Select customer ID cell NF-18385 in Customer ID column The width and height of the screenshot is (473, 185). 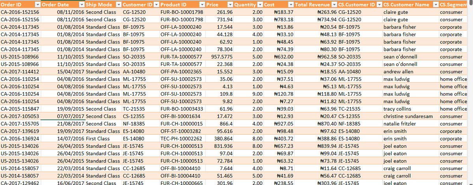(141, 124)
